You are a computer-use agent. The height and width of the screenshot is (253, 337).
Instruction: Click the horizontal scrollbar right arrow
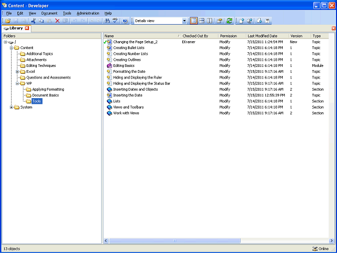pos(331,240)
